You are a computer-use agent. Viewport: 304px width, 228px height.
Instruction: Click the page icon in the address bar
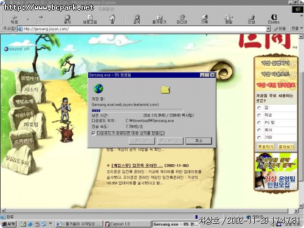pos(20,29)
